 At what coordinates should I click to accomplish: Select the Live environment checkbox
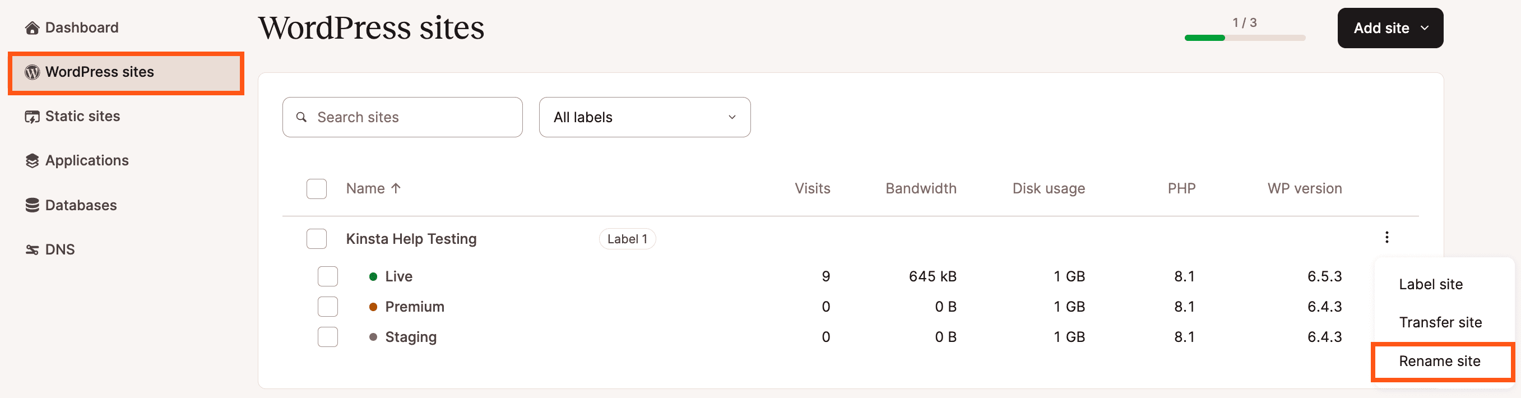(328, 276)
